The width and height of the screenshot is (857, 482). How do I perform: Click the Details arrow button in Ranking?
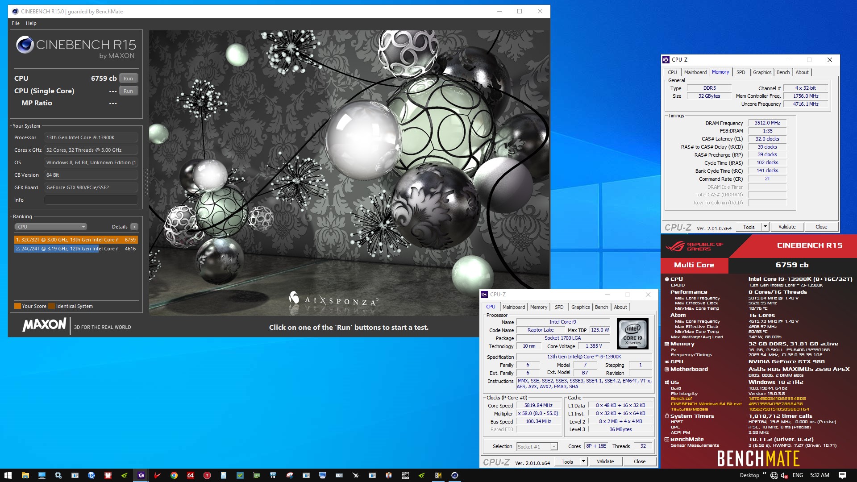tap(134, 227)
